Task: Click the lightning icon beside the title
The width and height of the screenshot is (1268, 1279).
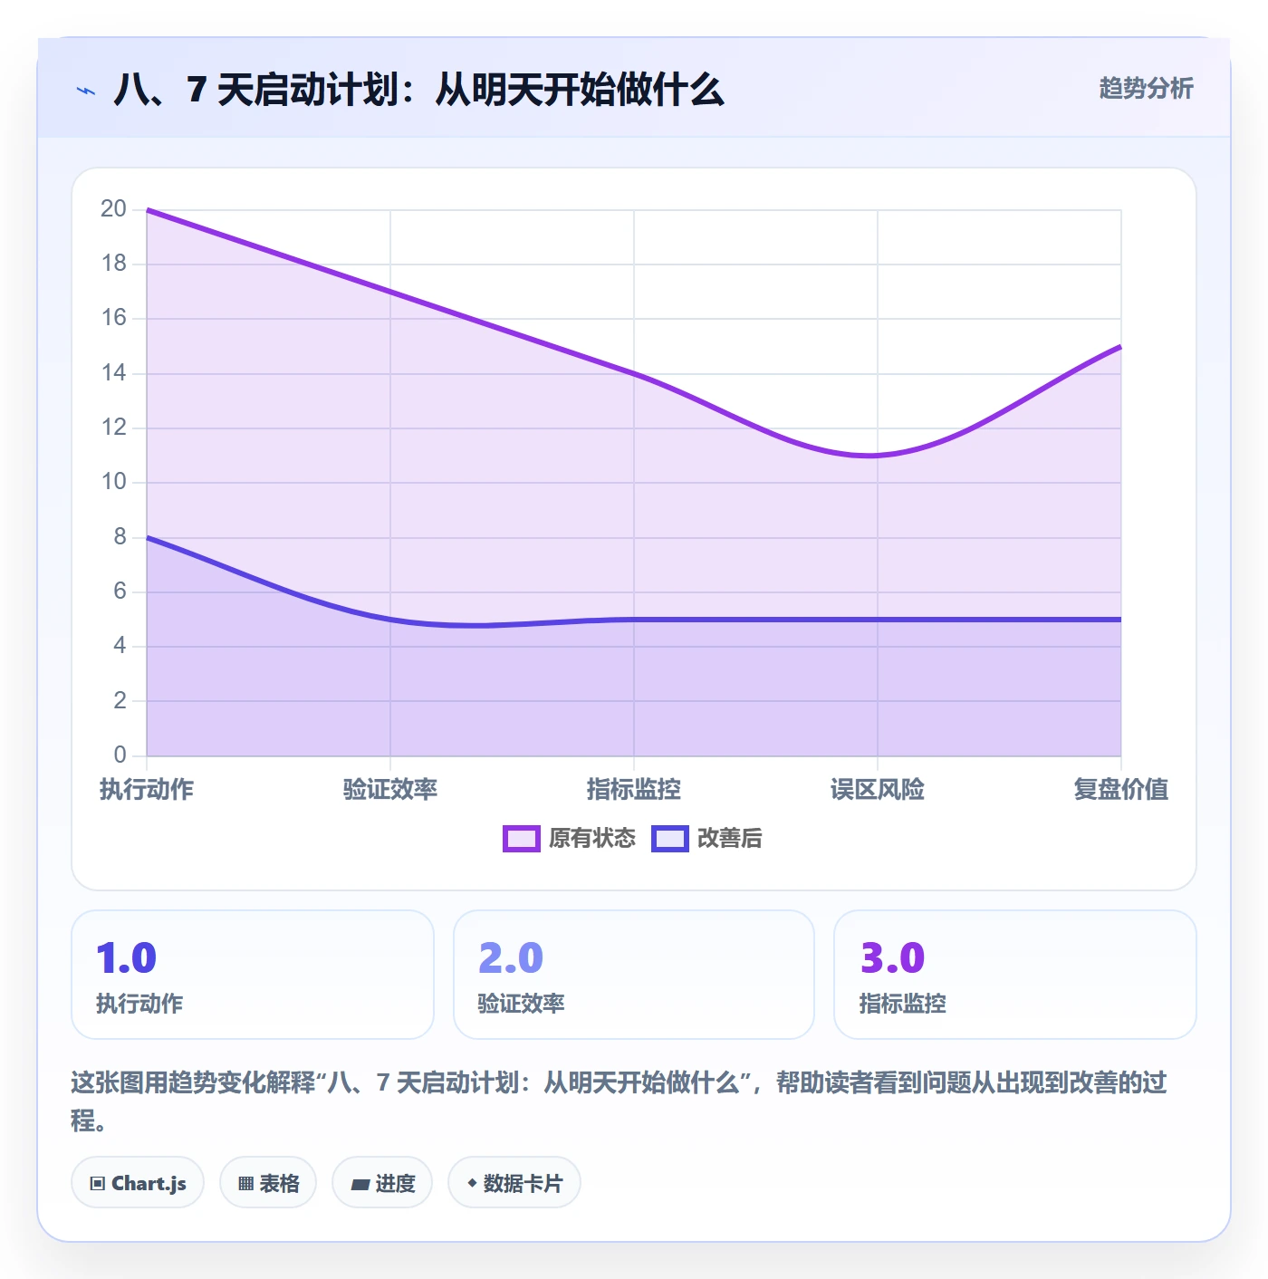Action: (86, 91)
